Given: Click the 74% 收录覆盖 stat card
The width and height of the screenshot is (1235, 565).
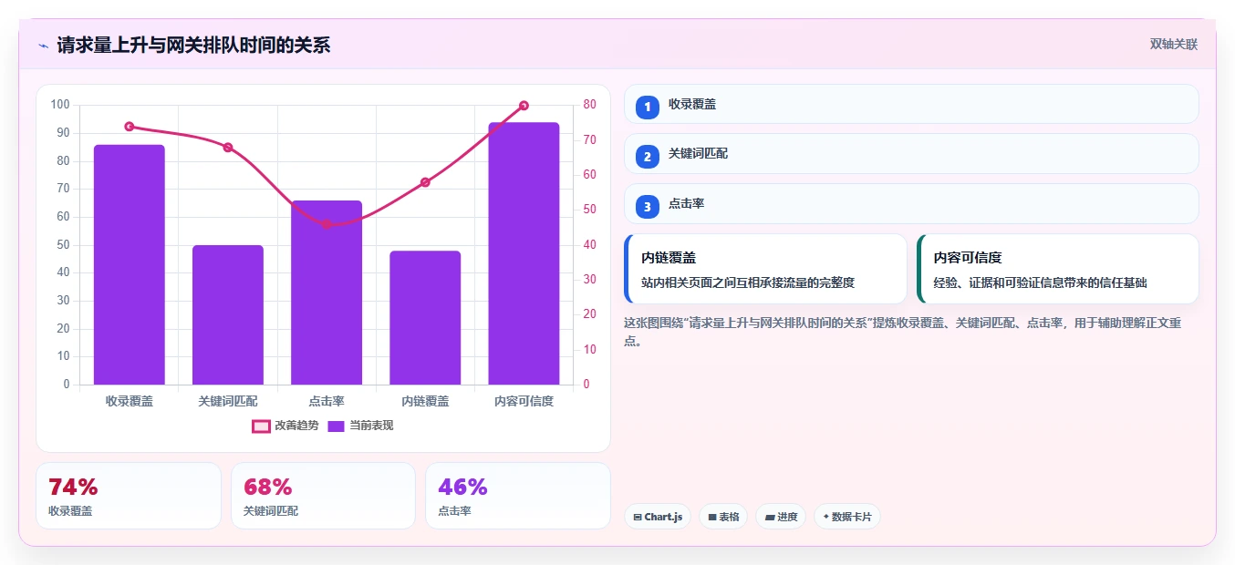Looking at the screenshot, I should coord(129,496).
